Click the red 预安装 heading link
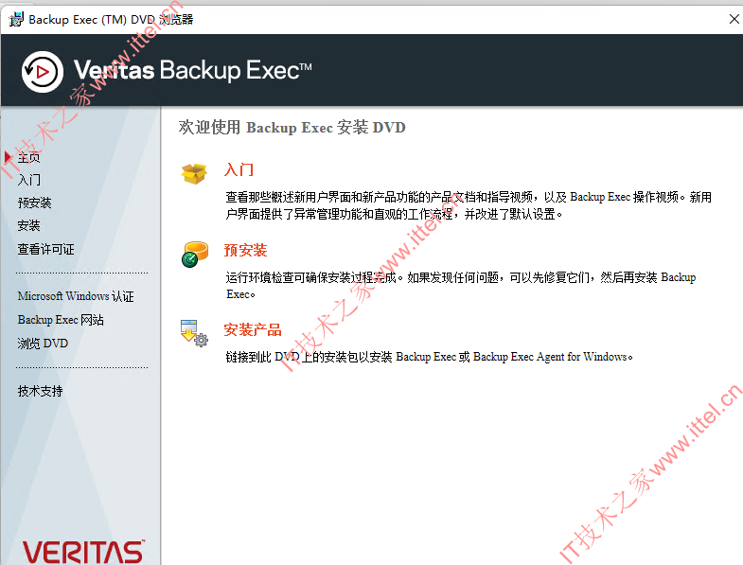 (x=245, y=250)
